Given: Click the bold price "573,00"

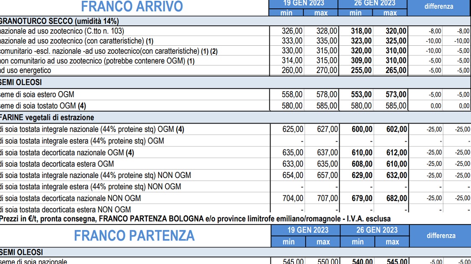Looking at the screenshot, I should pyautogui.click(x=396, y=94).
